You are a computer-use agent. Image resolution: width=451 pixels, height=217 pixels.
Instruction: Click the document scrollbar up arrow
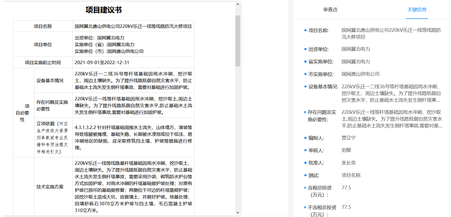(x=238, y=4)
